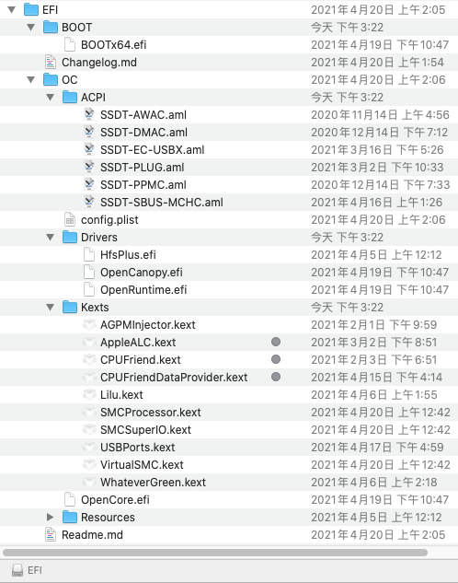Viewport: 458px width, 583px height.
Task: Click the OpenCanopy.efi file icon
Action: click(x=89, y=273)
